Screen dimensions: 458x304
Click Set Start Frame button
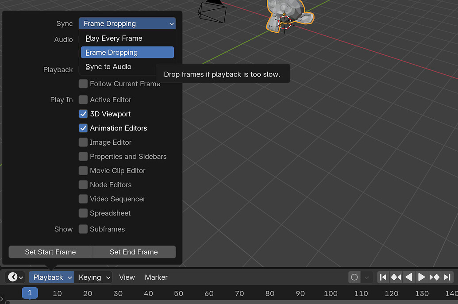pos(50,252)
